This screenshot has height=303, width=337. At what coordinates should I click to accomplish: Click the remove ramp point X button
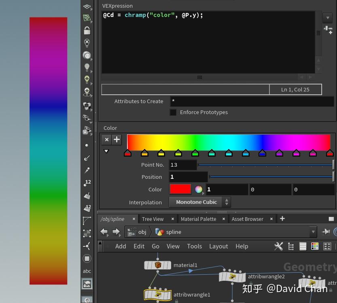pos(106,140)
